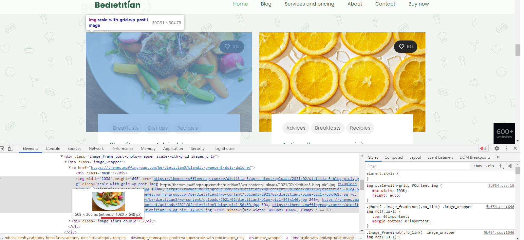The height and width of the screenshot is (240, 524).
Task: Collapse the image_wrapper div node
Action: click(65, 162)
